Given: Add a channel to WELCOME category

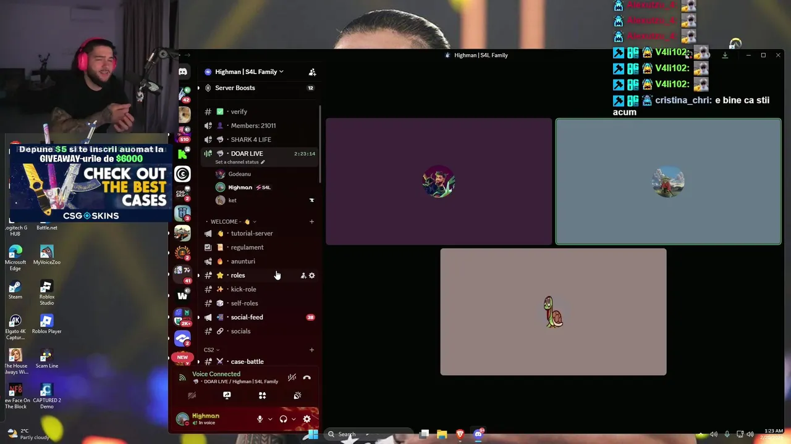Looking at the screenshot, I should [x=311, y=221].
